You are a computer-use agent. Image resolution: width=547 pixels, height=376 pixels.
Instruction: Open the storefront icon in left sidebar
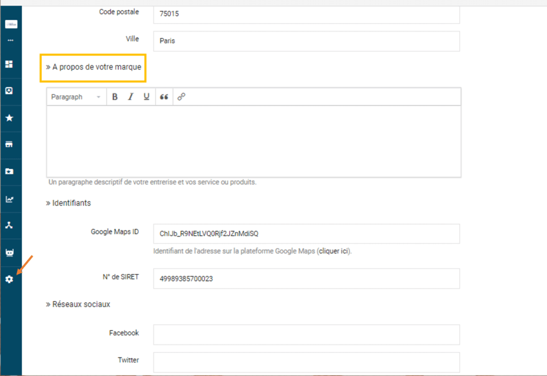(x=9, y=145)
